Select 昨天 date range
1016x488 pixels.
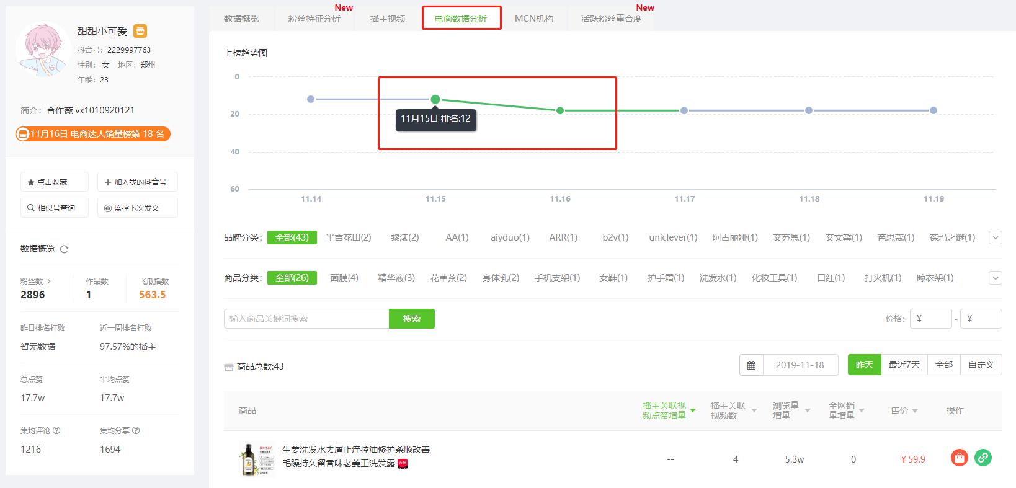click(865, 365)
